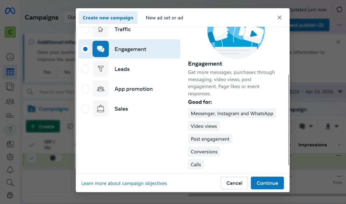Click the Engagement objective label
Screen dimensions: 346x204
pyautogui.click(x=130, y=49)
